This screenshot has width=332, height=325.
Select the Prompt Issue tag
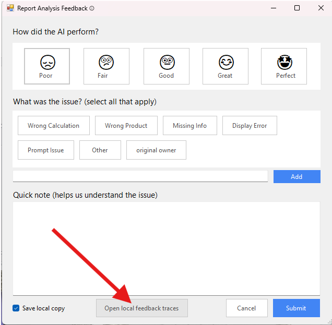(x=46, y=150)
